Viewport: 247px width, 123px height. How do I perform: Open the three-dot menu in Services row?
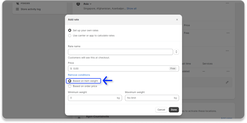tap(228, 71)
